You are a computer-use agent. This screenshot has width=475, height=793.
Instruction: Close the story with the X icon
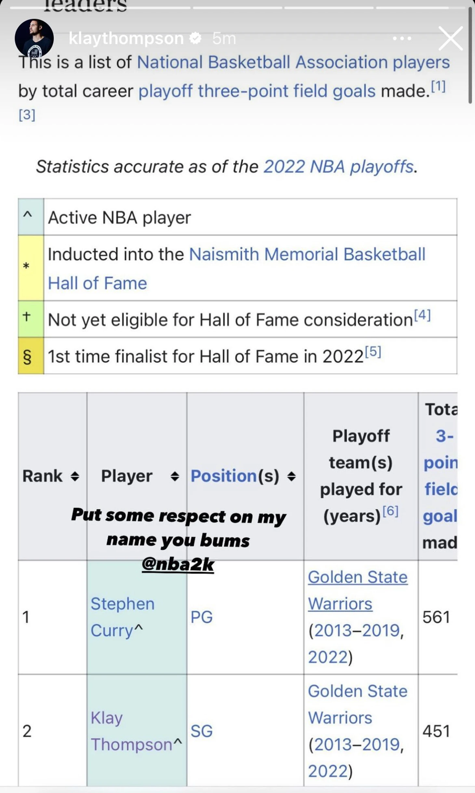(451, 38)
